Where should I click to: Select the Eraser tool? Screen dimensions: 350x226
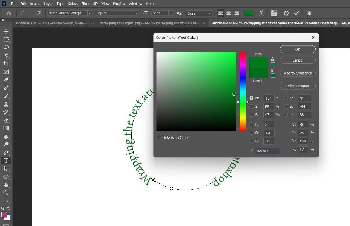pyautogui.click(x=6, y=120)
